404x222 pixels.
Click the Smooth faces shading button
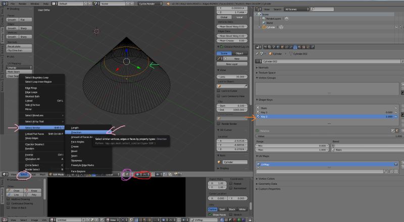[12, 20]
